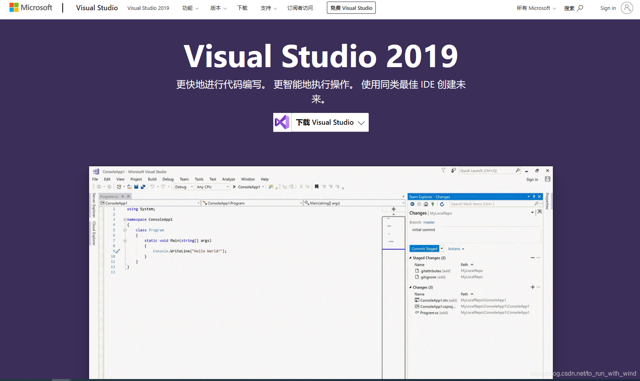
Task: Click the Unstage All minus icon for Staged Changes
Action: coord(533,258)
